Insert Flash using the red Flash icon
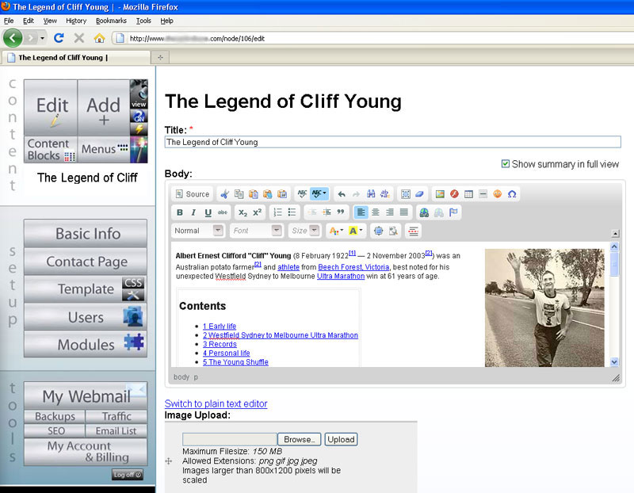634x493 pixels. [454, 194]
